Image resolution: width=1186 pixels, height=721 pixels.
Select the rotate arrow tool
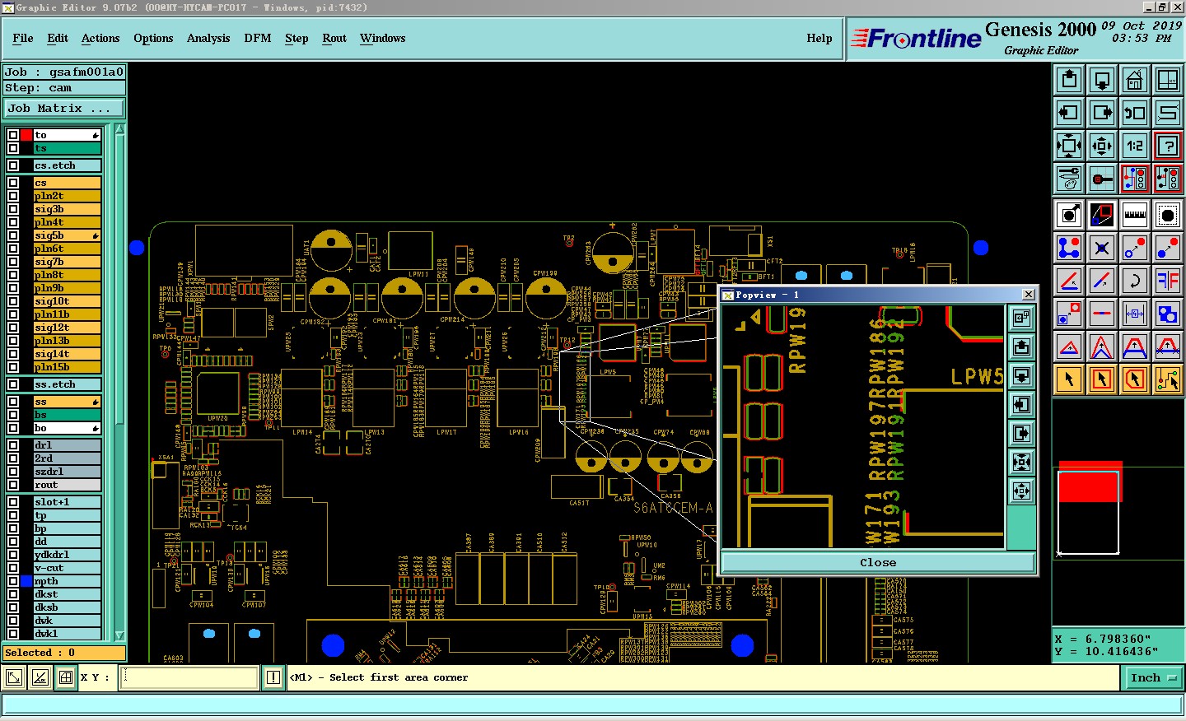pyautogui.click(x=1135, y=281)
